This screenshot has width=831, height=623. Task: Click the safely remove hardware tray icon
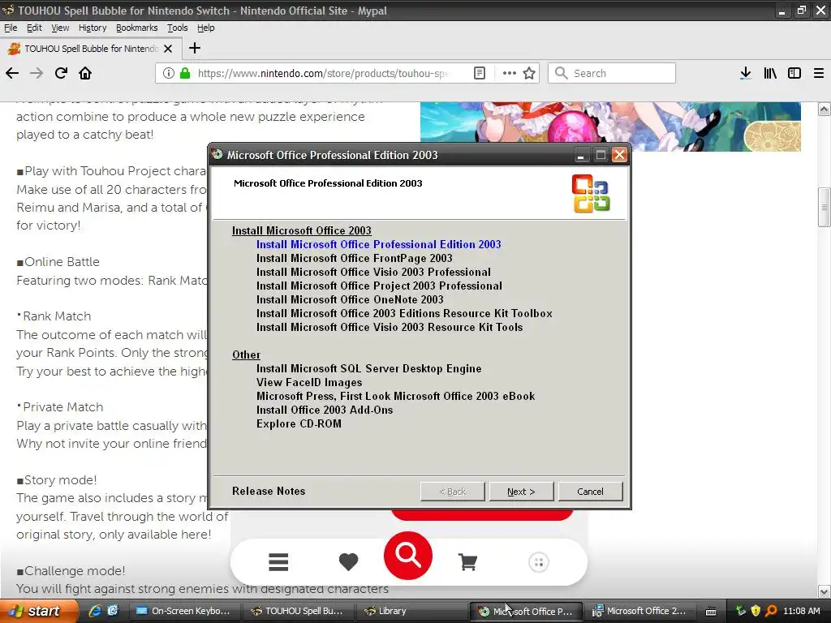(741, 611)
